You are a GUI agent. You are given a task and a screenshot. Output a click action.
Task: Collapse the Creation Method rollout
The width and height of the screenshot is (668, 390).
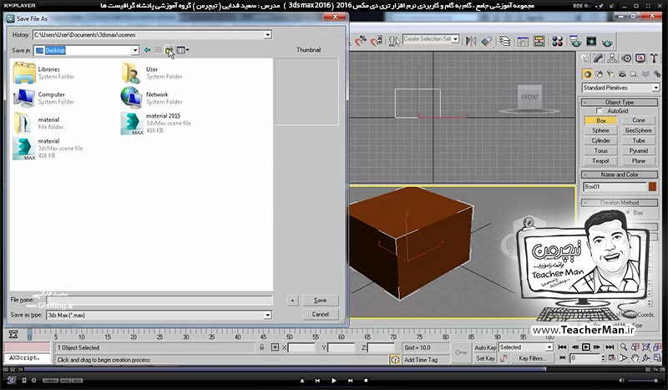[620, 203]
